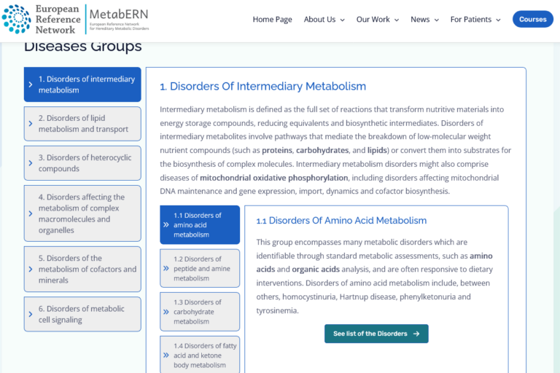Click the European Reference Network logo
Screen dimensions: 560x373
[x=42, y=19]
